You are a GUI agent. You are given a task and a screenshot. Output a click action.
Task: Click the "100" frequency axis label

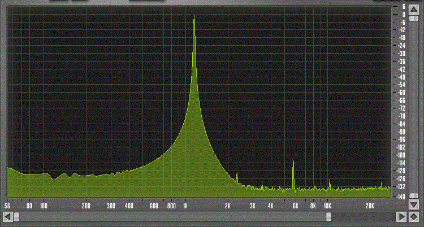pos(44,206)
